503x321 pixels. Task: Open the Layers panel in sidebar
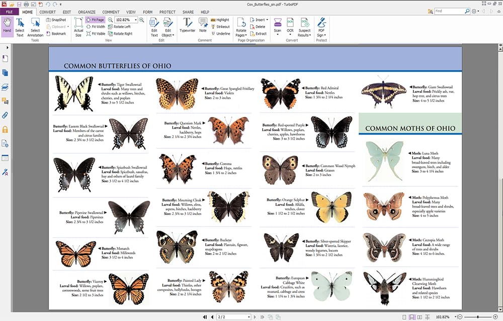point(5,86)
